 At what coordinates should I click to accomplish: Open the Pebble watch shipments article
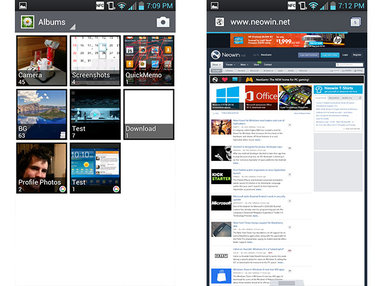[259, 172]
